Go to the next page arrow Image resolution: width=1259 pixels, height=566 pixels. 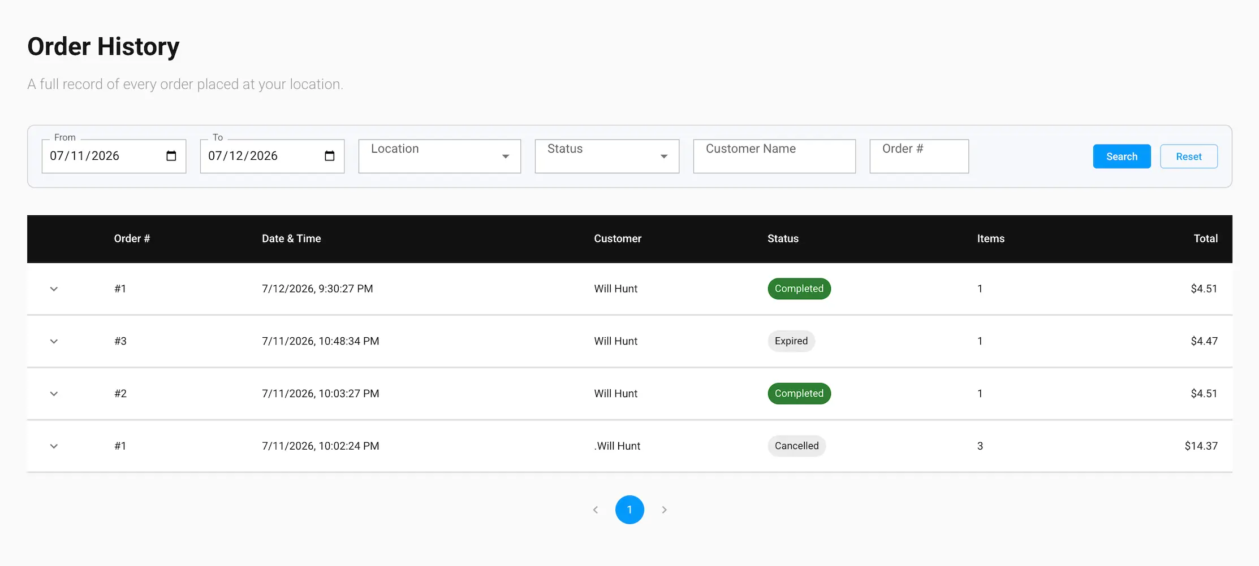(x=664, y=510)
